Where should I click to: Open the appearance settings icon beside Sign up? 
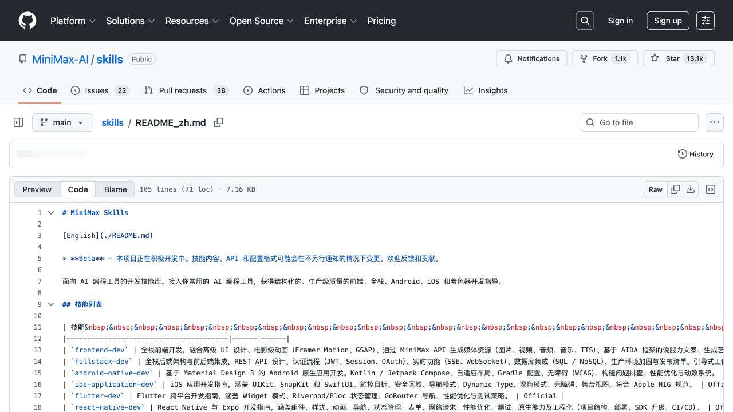706,21
